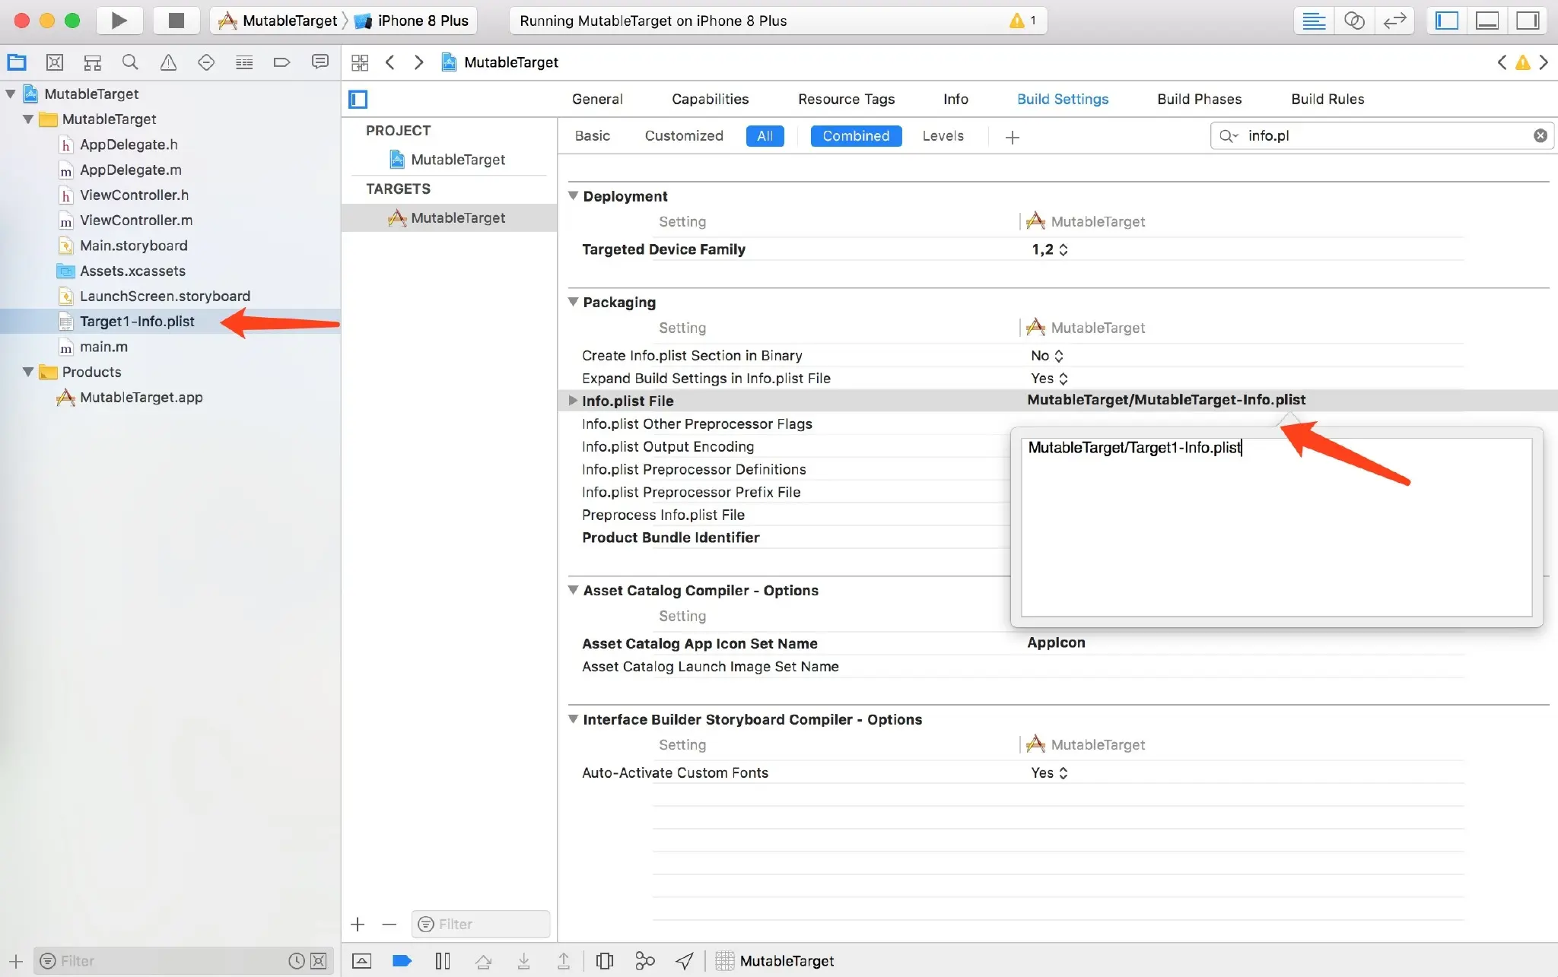Select the Standard editor button
Screen dimensions: 1558x977
[x=1314, y=21]
